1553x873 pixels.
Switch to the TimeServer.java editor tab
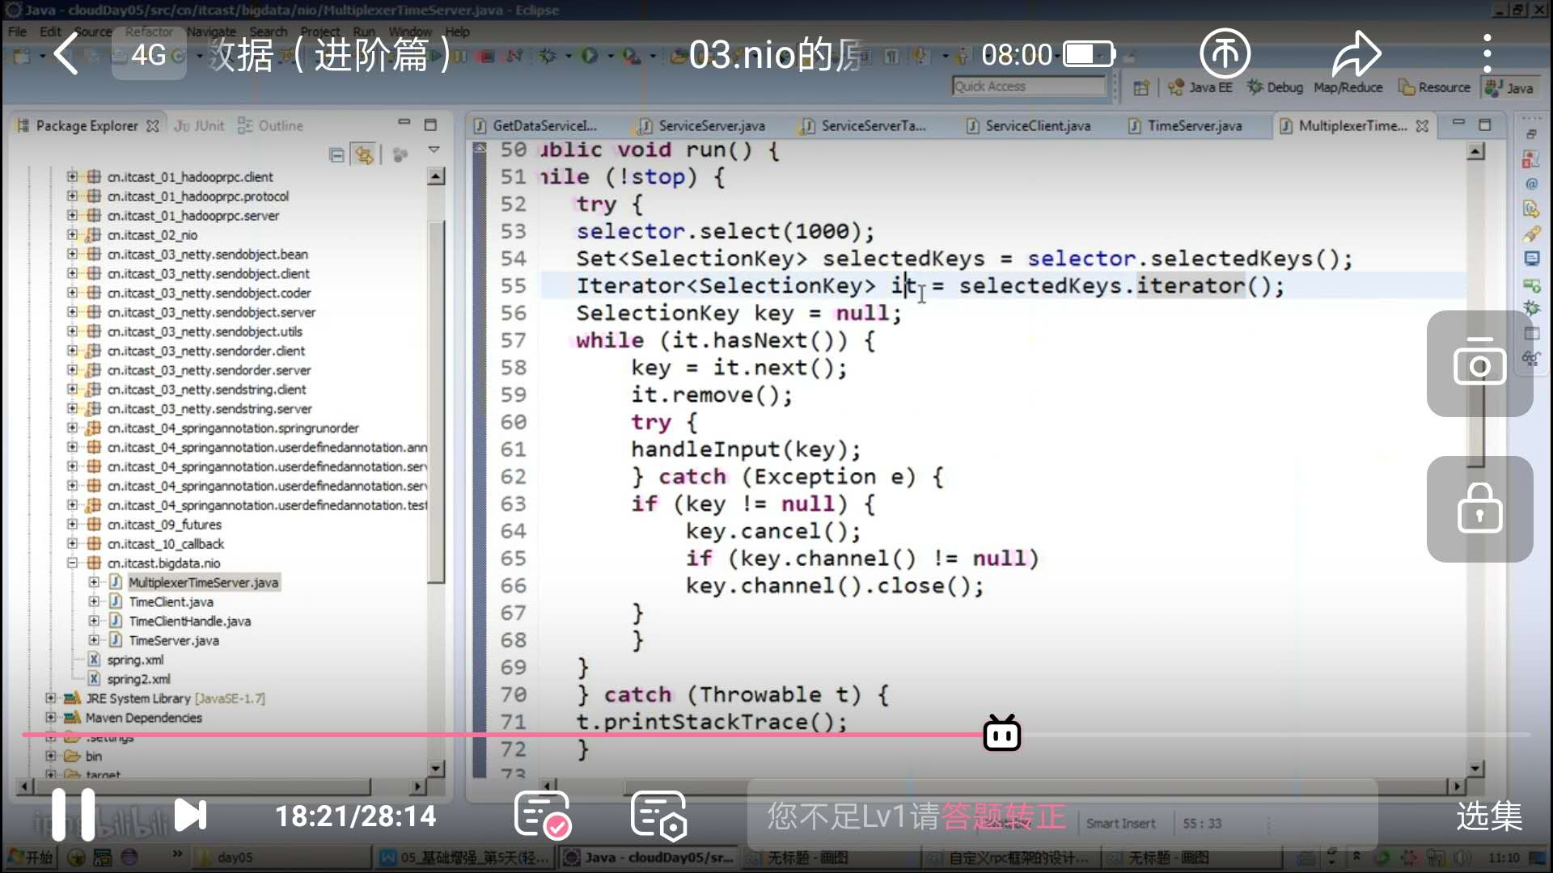click(1193, 126)
